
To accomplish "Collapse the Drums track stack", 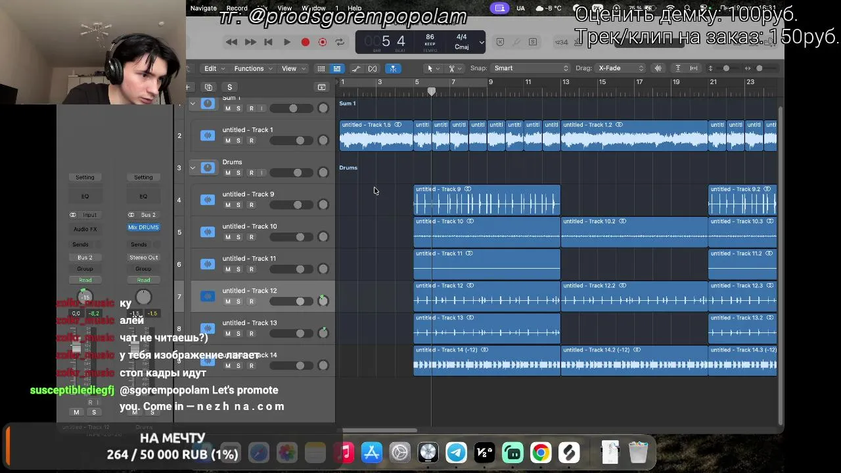I will pyautogui.click(x=193, y=168).
